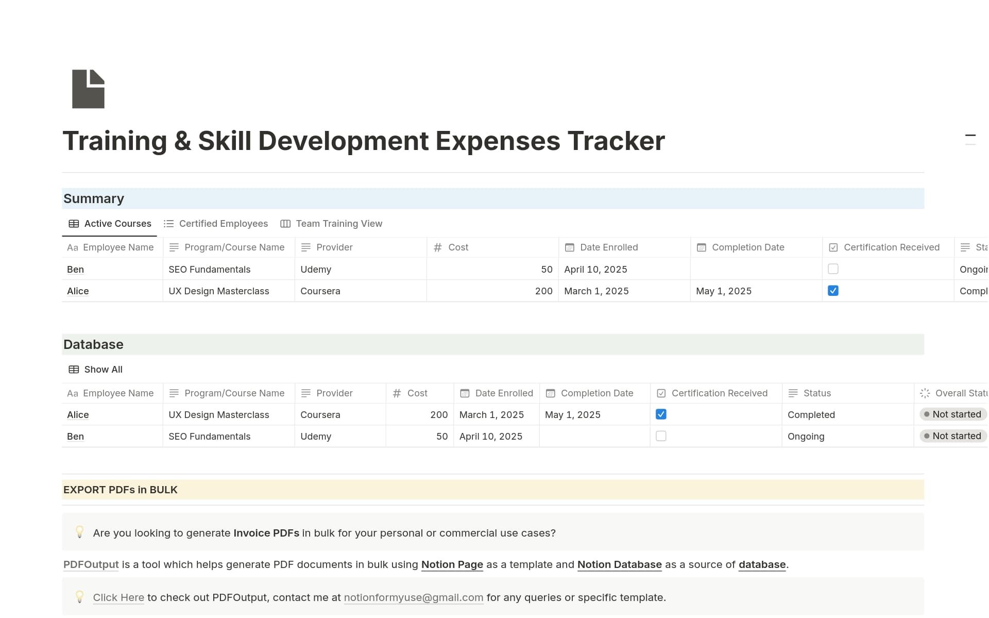
Task: Click the table icon next to Show All
Action: coord(73,369)
